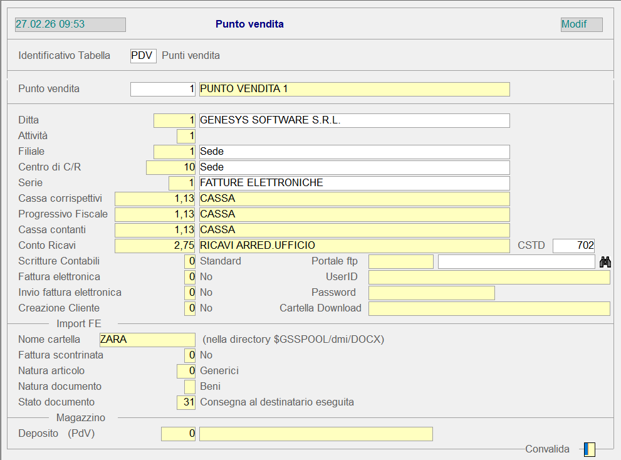Screen dimensions: 621x460
Task: Select the Stato documento code field
Action: pyautogui.click(x=186, y=402)
